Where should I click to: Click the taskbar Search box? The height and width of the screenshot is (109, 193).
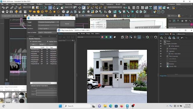tap(77, 106)
